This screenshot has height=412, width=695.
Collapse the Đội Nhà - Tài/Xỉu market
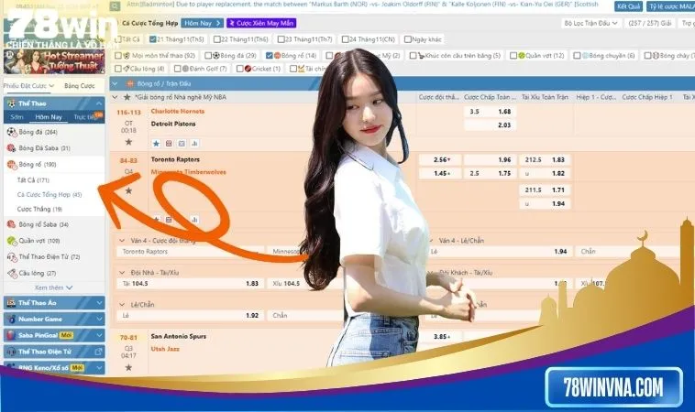coord(122,273)
